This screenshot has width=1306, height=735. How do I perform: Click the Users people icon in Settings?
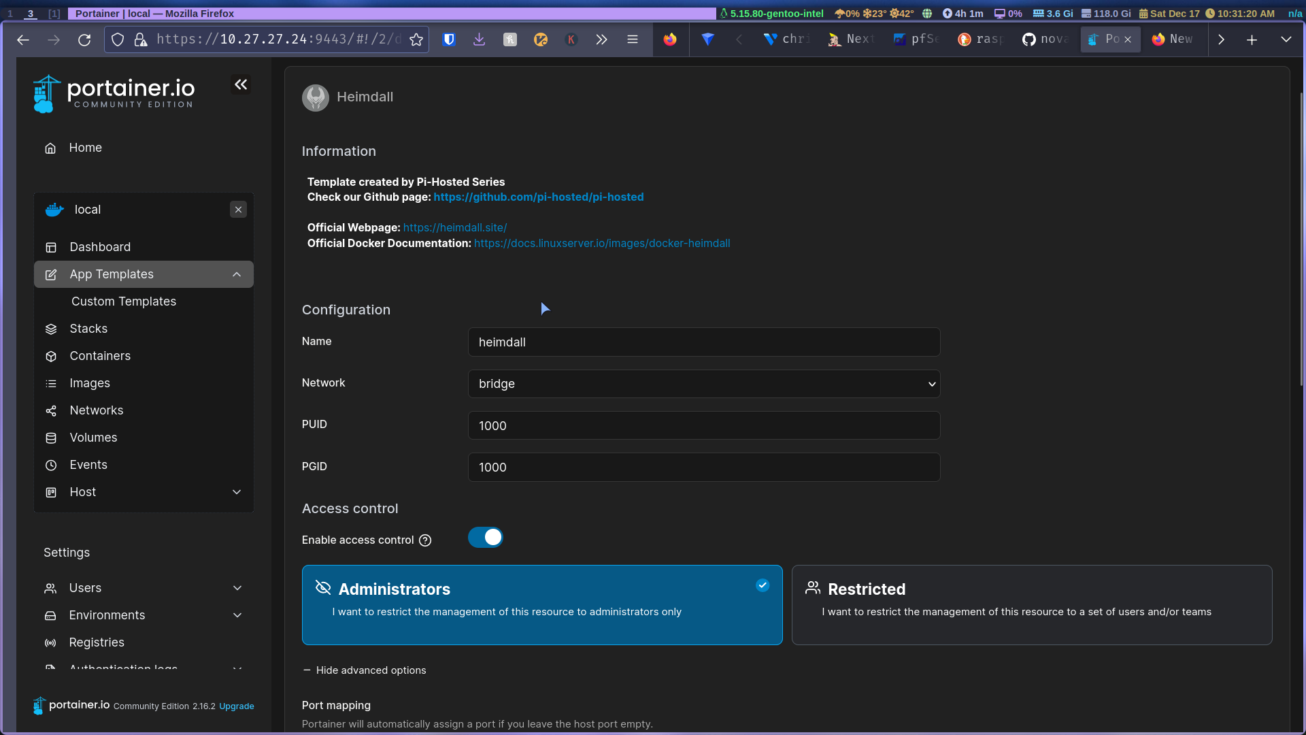pyautogui.click(x=50, y=589)
